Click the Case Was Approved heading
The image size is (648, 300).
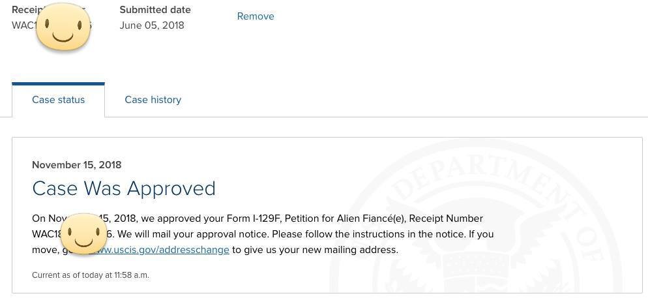point(124,188)
